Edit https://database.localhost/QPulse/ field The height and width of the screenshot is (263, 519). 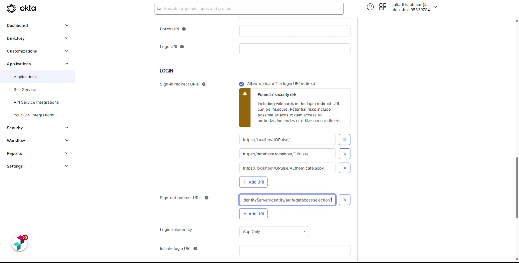(x=287, y=154)
